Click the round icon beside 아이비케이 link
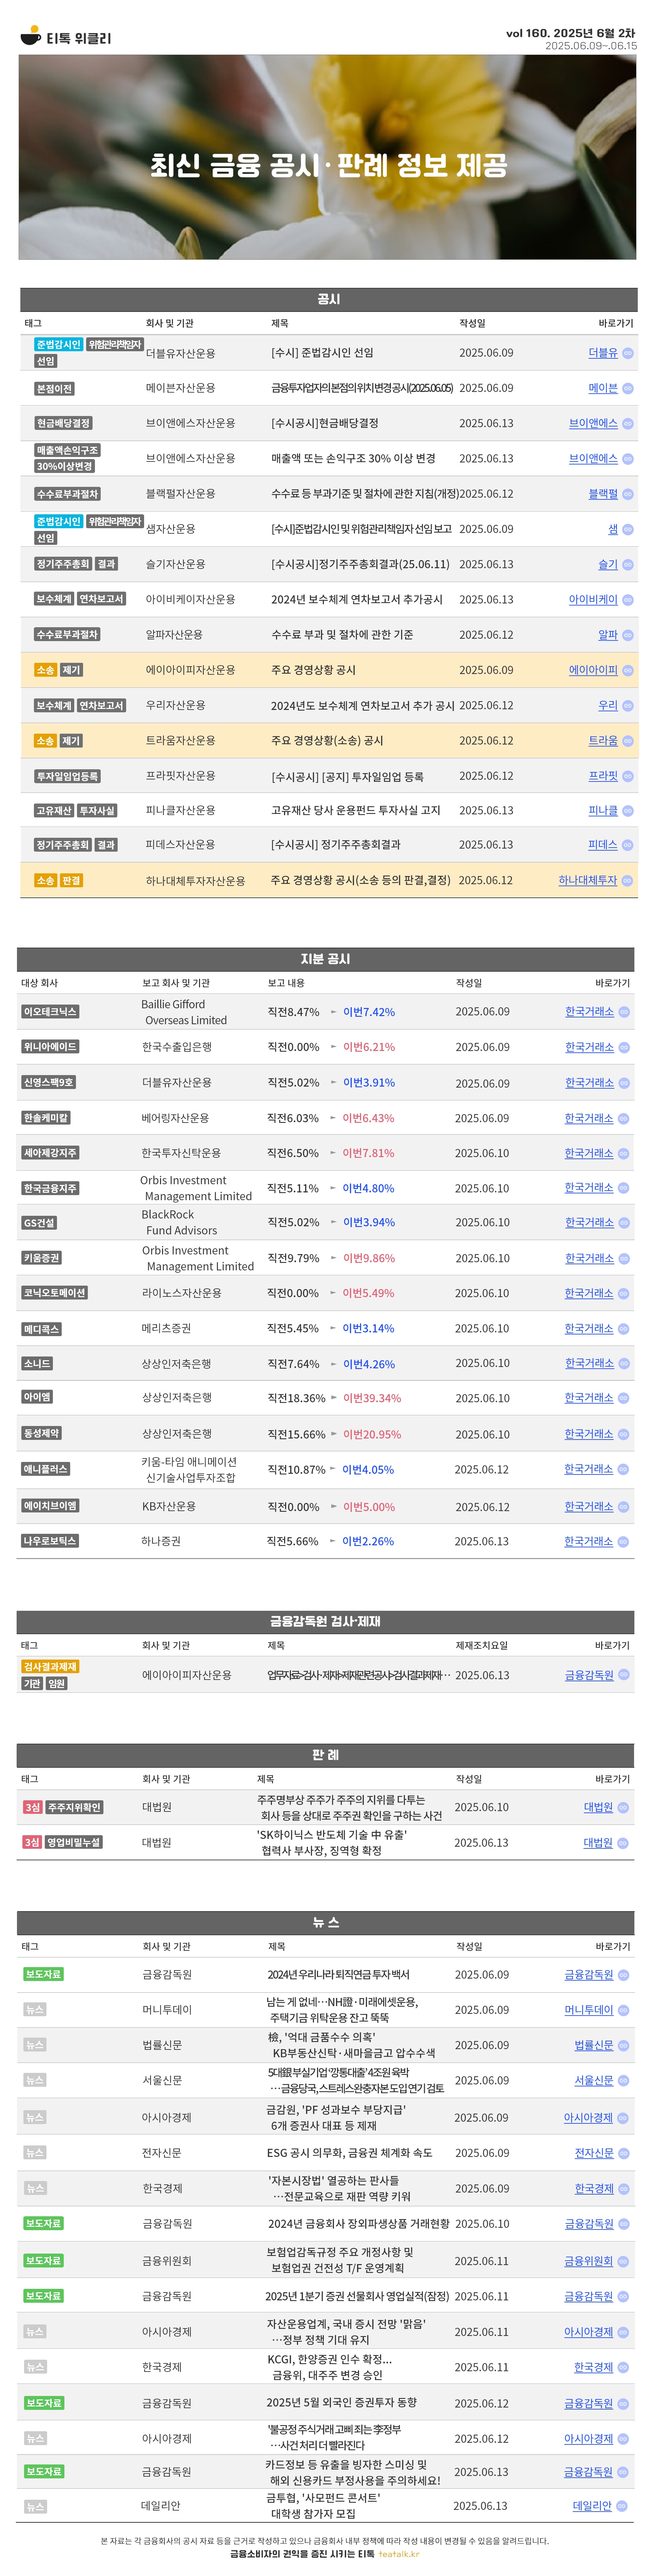Screen dimensions: 651x2576 [628, 600]
